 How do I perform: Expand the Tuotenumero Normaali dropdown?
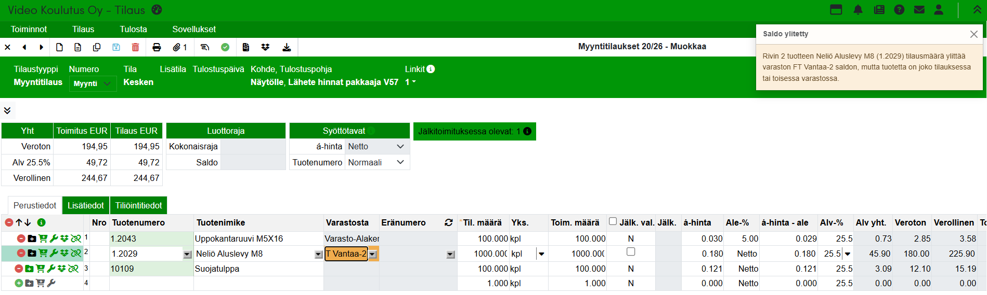tap(376, 162)
